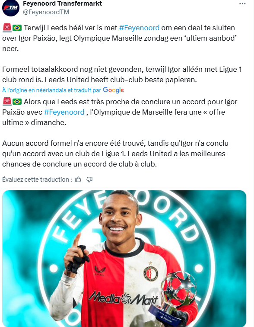This screenshot has height=327, width=254.
Task: Open the three-dot more options menu
Action: (242, 4)
